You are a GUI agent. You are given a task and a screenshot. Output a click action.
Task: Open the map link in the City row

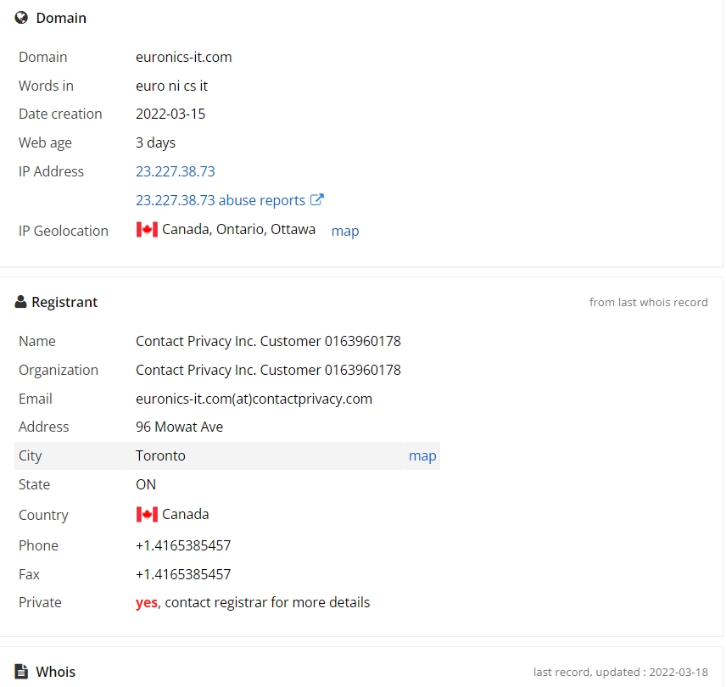click(422, 455)
